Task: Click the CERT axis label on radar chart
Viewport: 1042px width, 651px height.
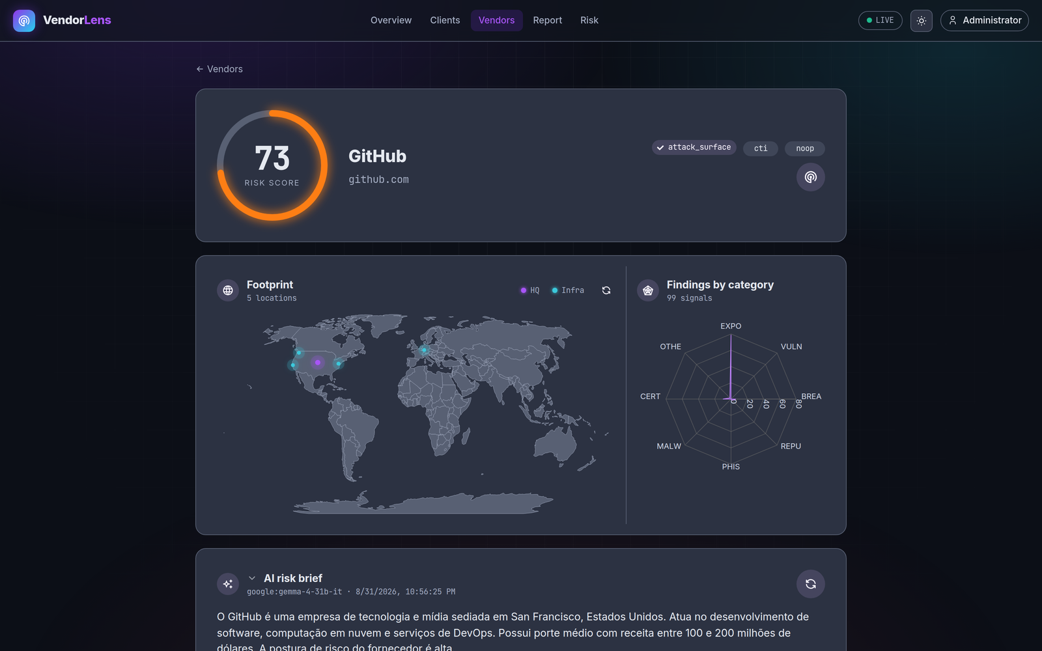Action: pyautogui.click(x=650, y=396)
